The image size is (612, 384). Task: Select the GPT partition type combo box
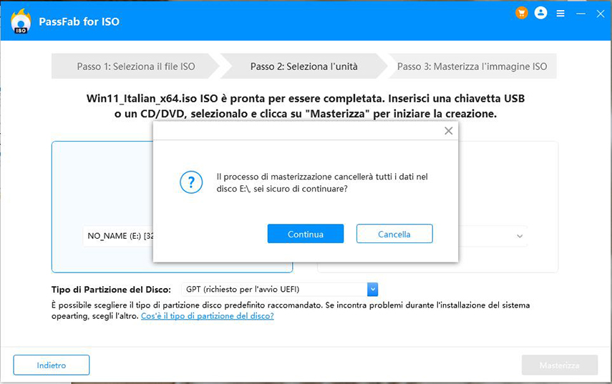point(274,289)
